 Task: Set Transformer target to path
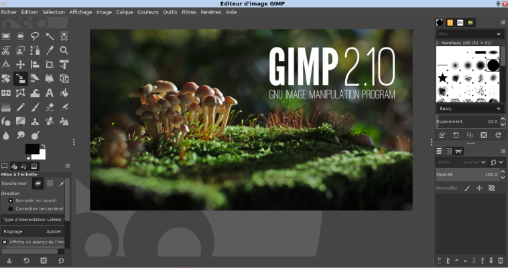click(x=61, y=184)
